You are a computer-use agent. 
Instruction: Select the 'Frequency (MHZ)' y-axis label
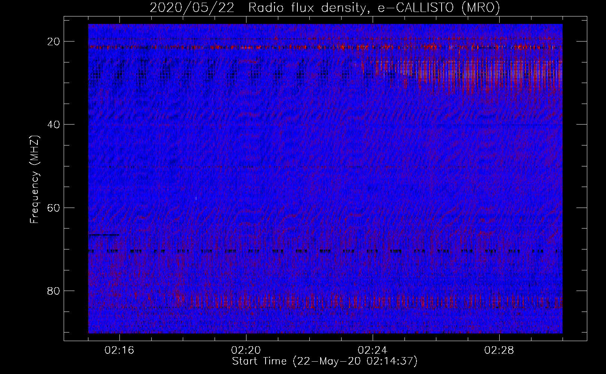35,180
